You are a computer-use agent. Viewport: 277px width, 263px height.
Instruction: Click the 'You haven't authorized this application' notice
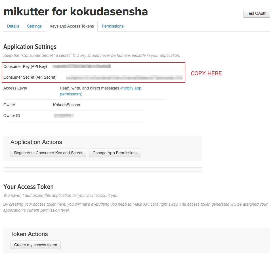tap(60, 195)
